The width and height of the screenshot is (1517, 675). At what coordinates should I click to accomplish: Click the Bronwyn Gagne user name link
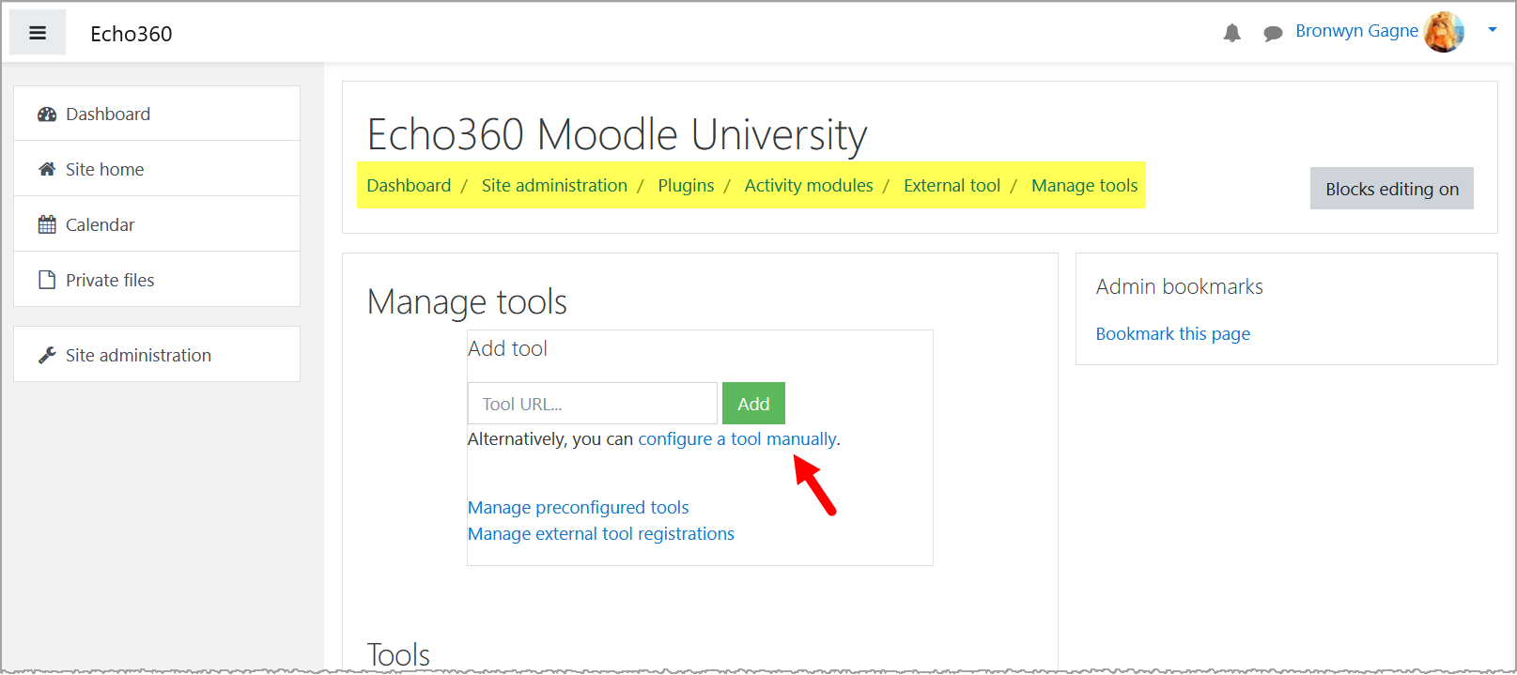[1356, 31]
